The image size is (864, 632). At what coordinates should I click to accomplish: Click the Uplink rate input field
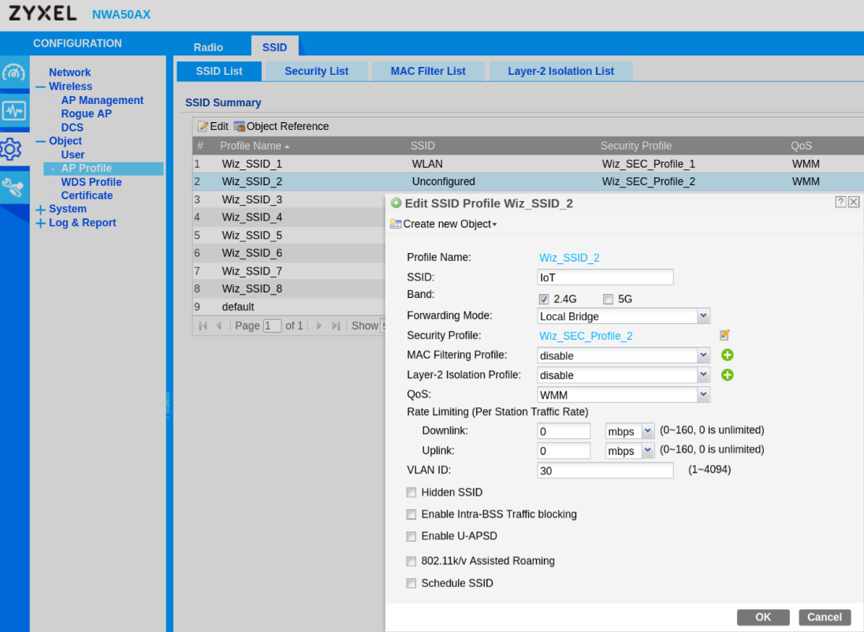564,451
